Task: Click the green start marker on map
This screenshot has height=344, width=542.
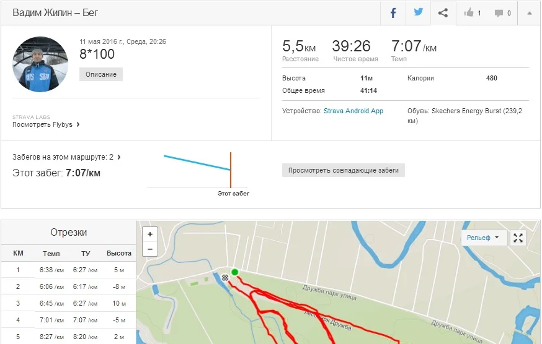Action: click(234, 272)
